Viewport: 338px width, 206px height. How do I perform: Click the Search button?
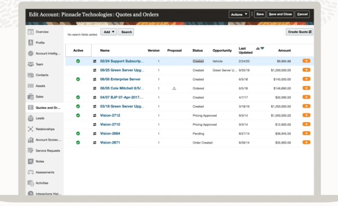pos(126,32)
